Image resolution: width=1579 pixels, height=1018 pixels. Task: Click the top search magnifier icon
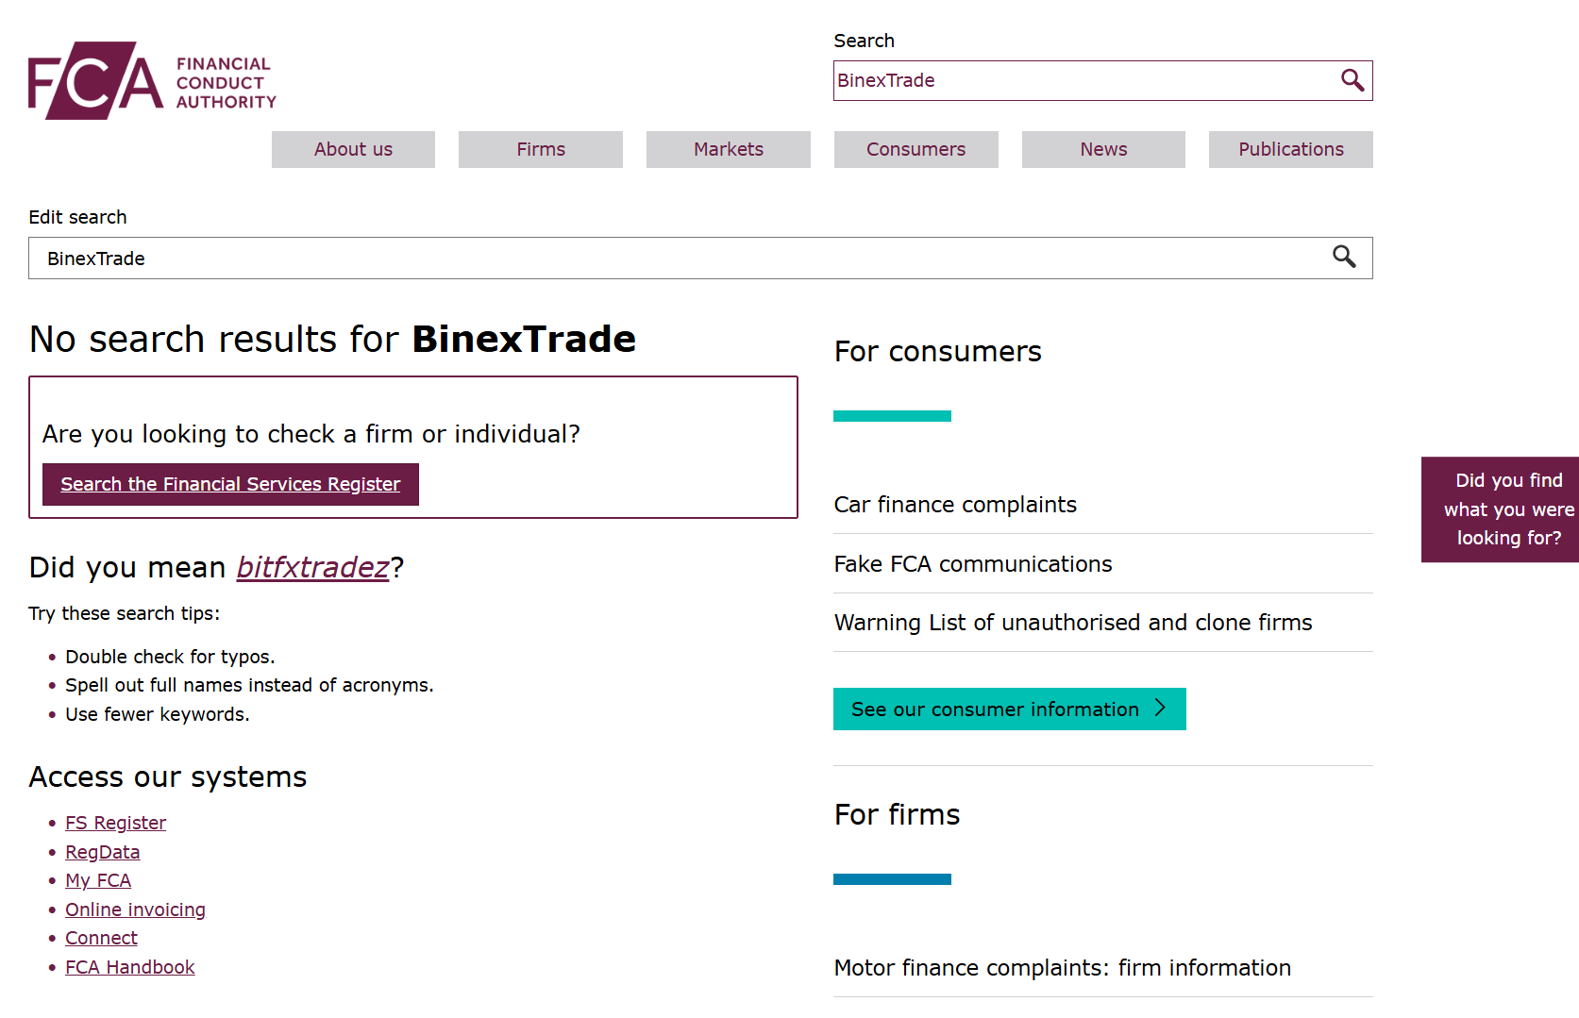coord(1352,80)
